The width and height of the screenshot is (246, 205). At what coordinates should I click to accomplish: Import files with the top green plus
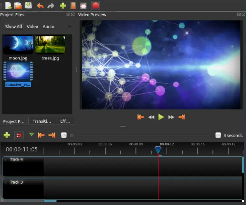click(x=63, y=6)
